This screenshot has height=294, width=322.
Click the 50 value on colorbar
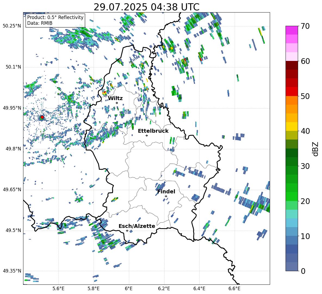(305, 96)
